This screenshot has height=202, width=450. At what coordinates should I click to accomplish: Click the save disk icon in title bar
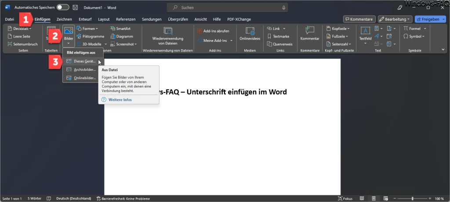[x=75, y=7]
